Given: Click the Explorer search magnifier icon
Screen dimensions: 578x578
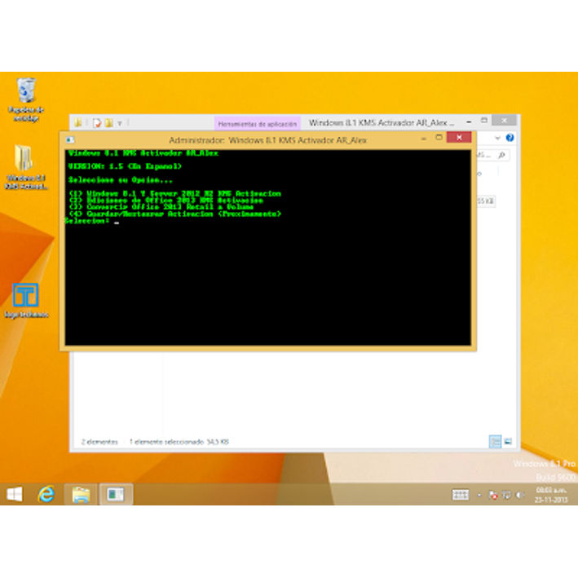Looking at the screenshot, I should click(x=501, y=155).
